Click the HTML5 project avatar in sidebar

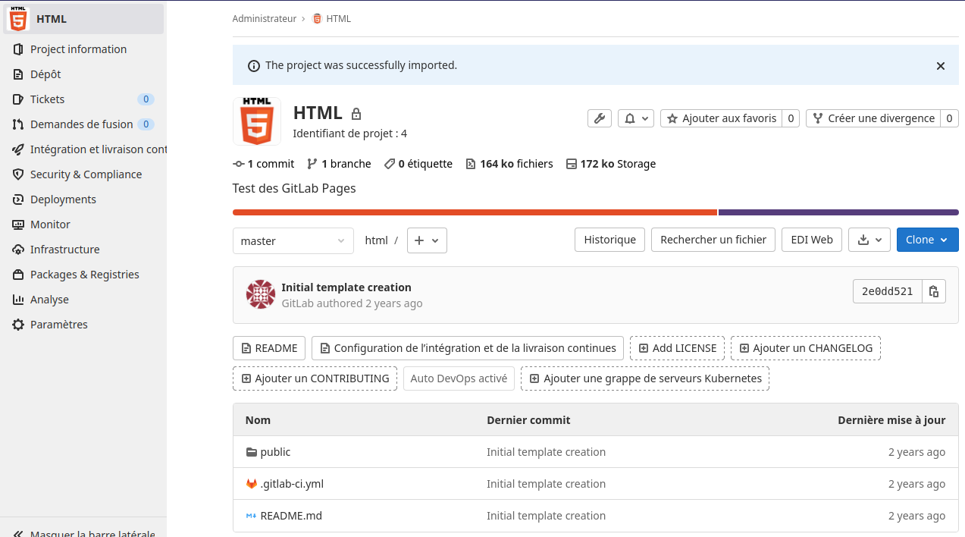18,19
